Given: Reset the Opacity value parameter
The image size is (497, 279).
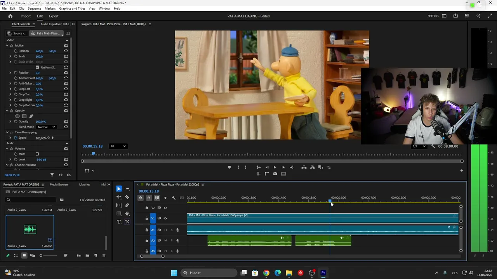Looking at the screenshot, I should (66, 122).
